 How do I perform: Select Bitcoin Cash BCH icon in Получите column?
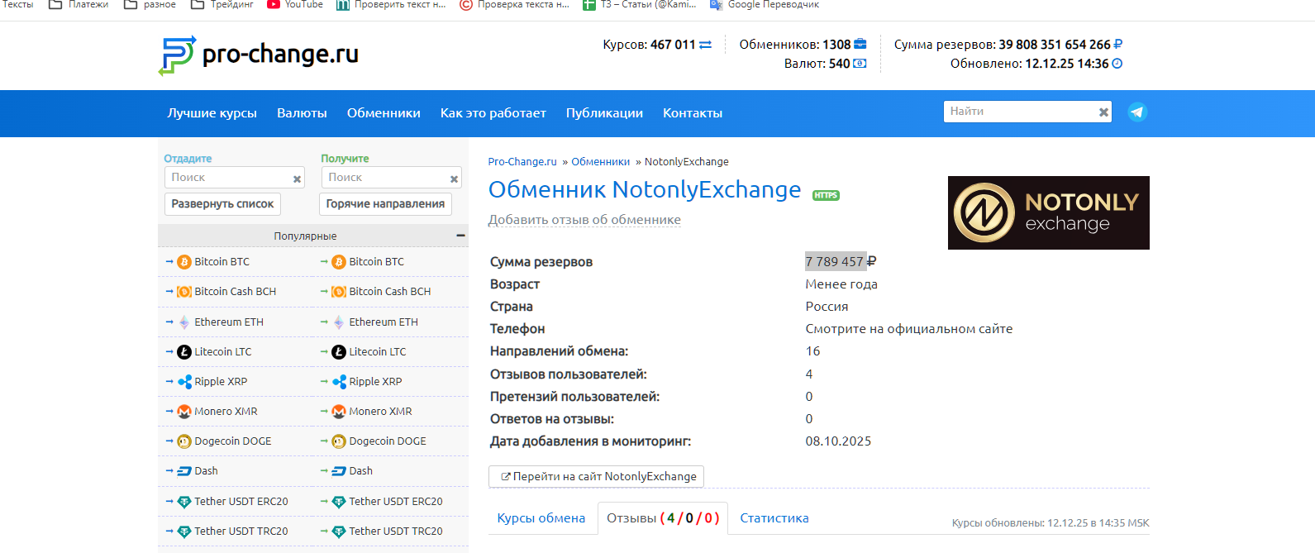(x=339, y=292)
